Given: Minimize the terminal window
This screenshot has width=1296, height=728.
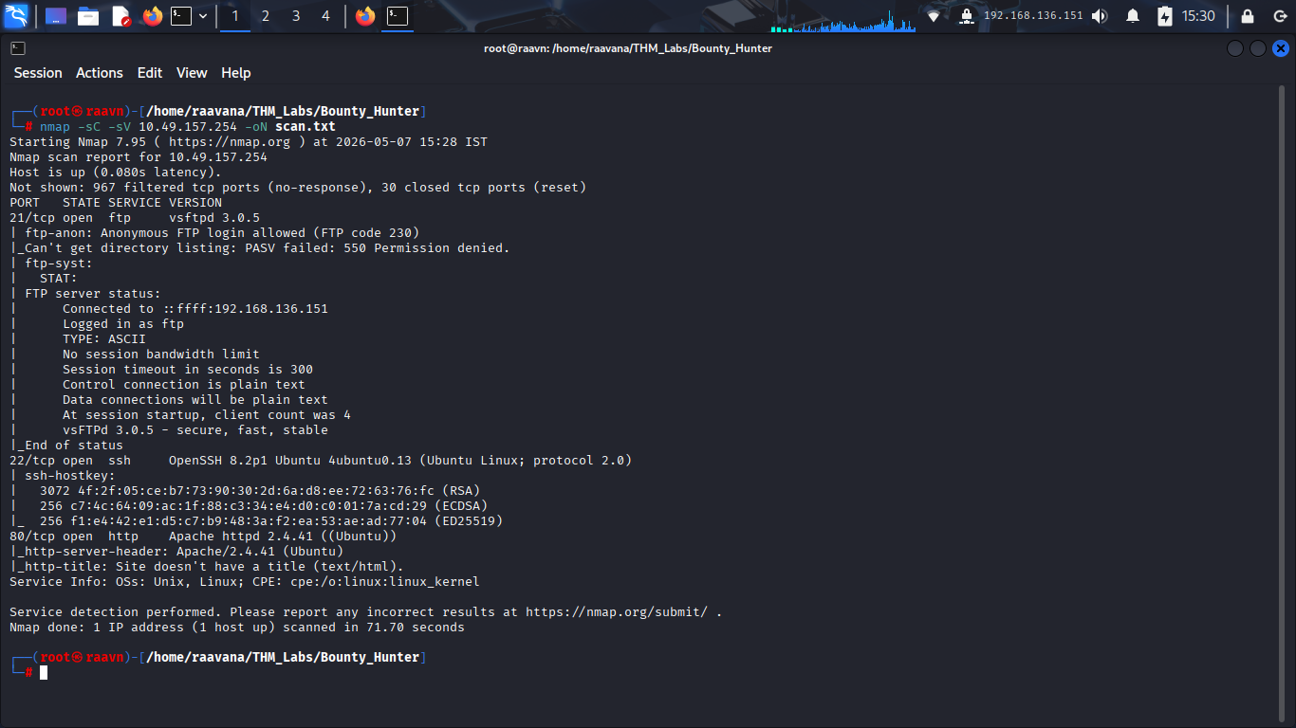Looking at the screenshot, I should 1234,48.
